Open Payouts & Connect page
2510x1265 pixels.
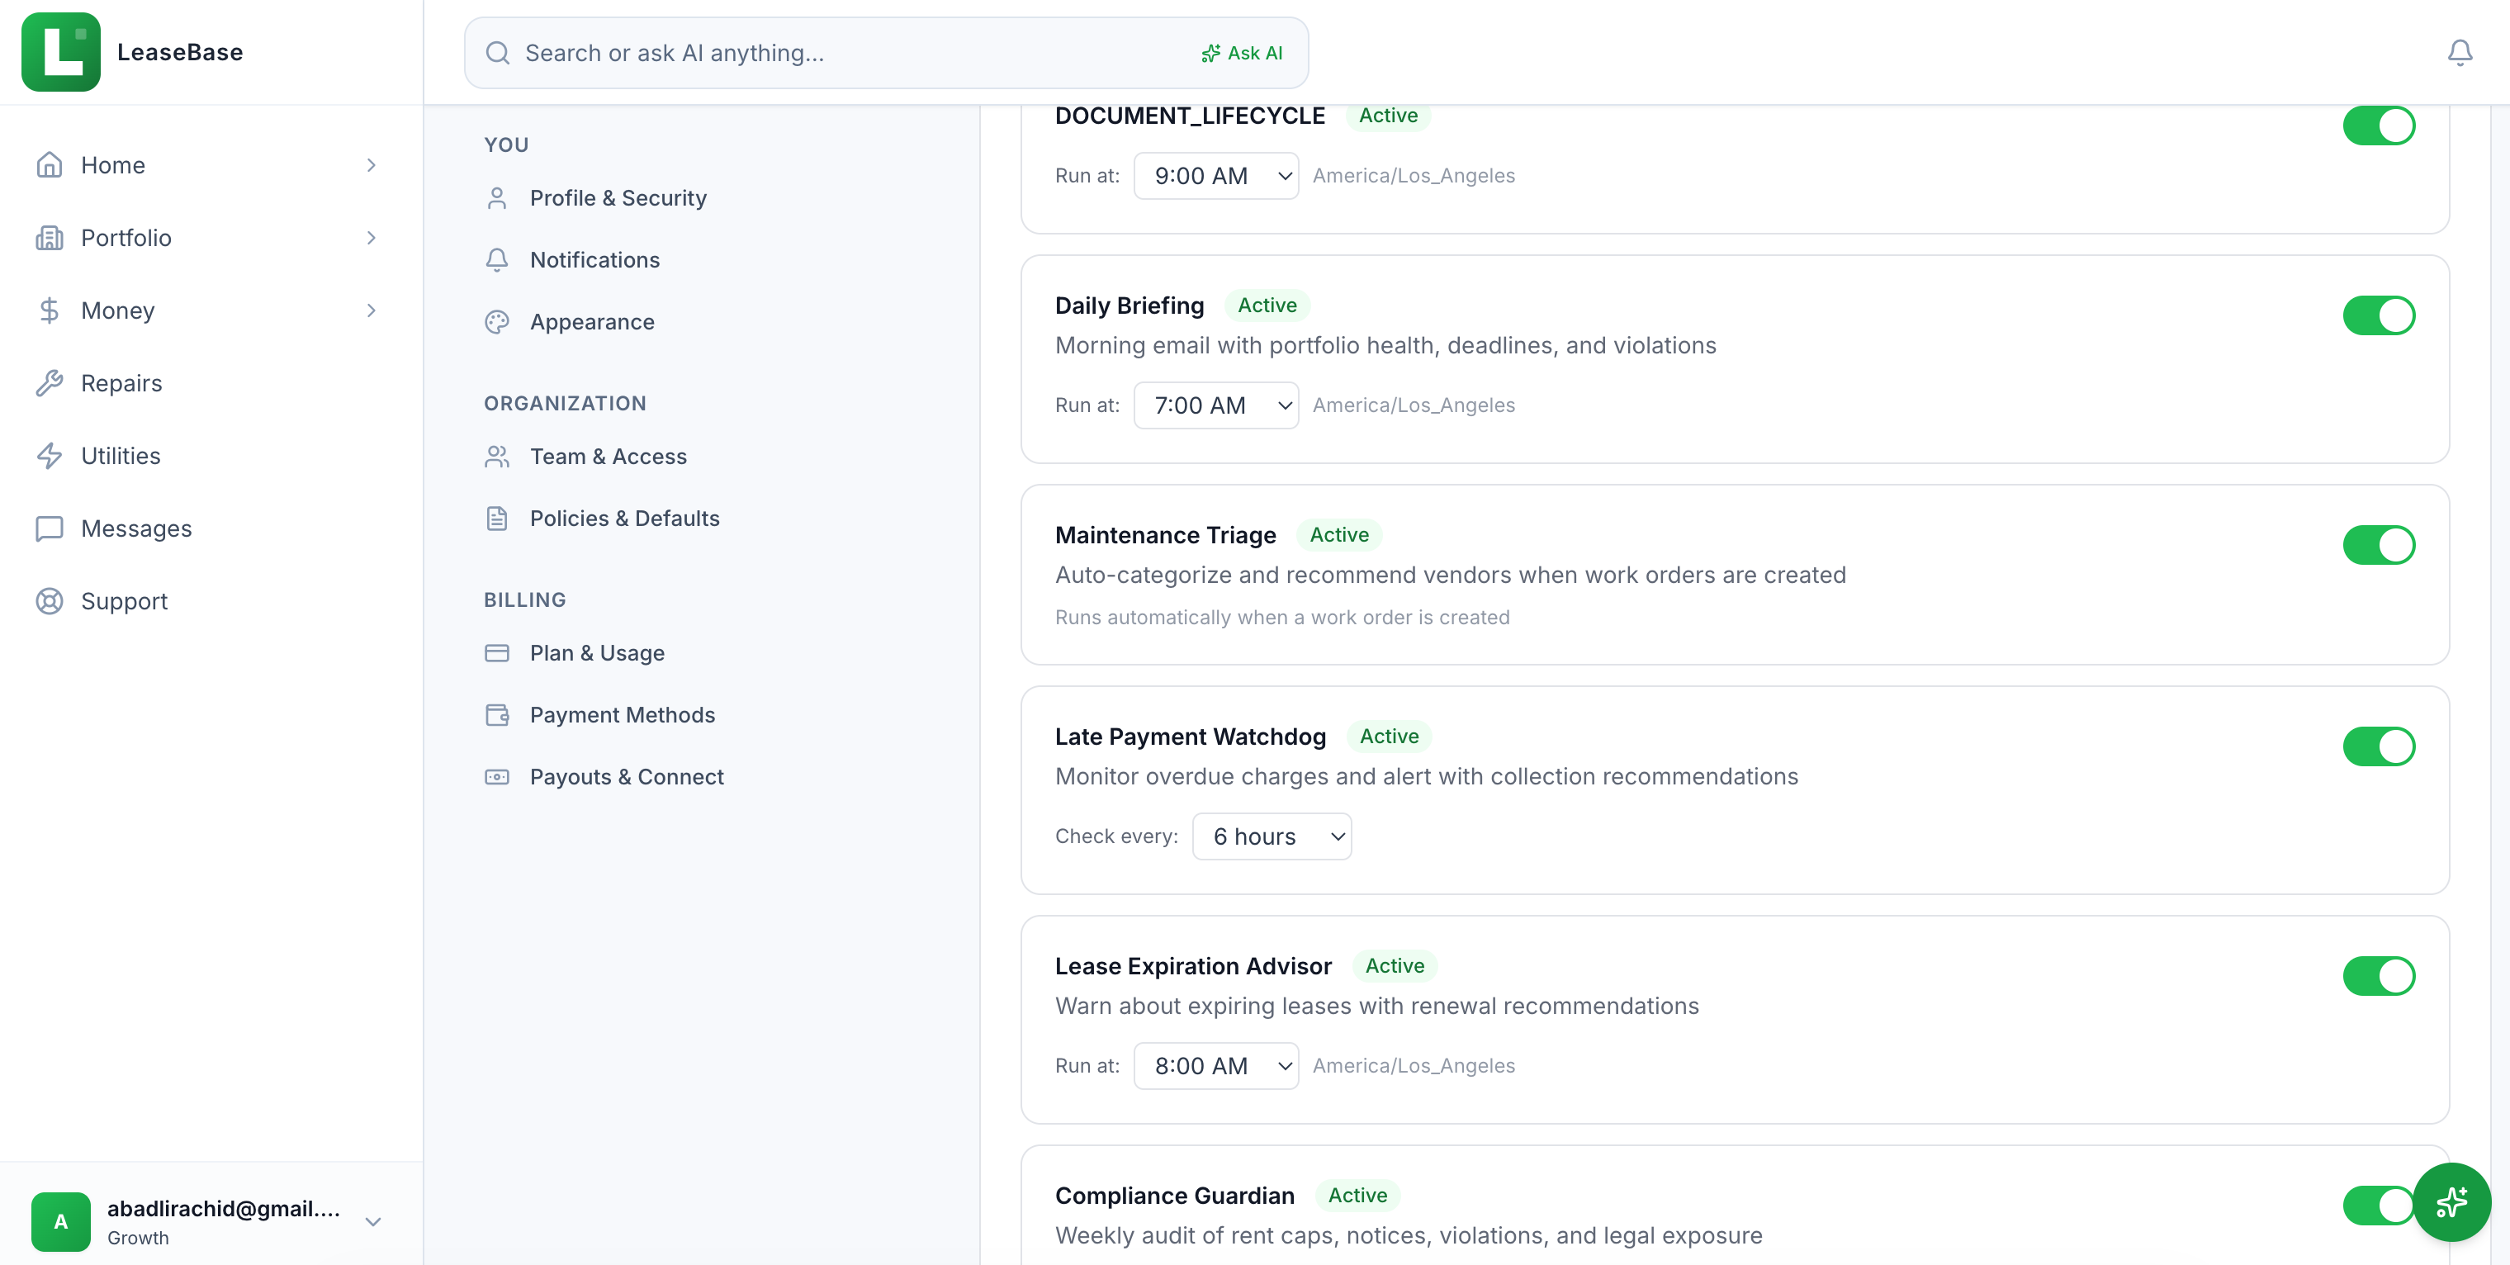click(627, 778)
